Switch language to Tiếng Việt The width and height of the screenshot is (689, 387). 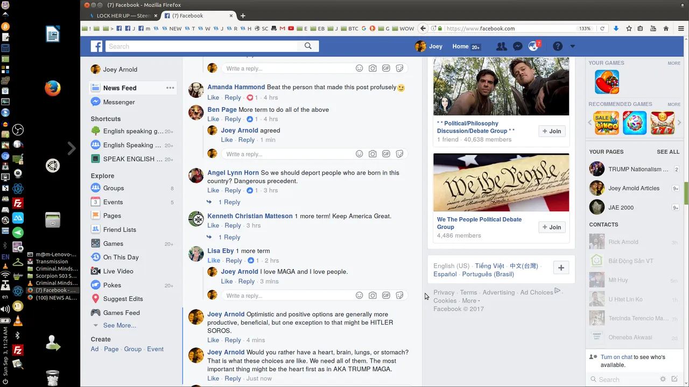click(x=489, y=266)
